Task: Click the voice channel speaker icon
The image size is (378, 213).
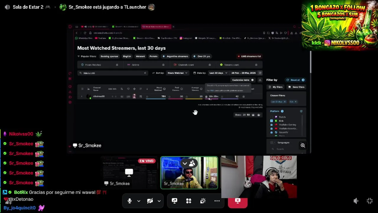Action: click(x=7, y=7)
